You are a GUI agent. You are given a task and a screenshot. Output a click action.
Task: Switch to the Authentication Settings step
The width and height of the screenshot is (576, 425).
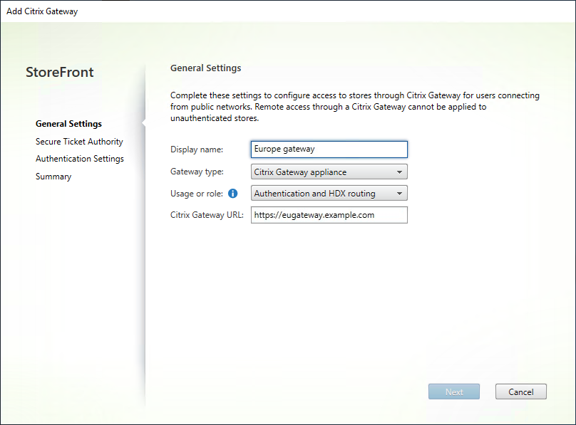tap(80, 159)
